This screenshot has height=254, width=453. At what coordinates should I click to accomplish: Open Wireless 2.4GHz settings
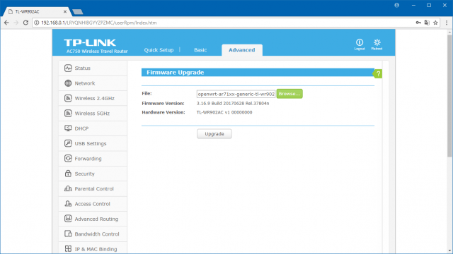tap(93, 99)
